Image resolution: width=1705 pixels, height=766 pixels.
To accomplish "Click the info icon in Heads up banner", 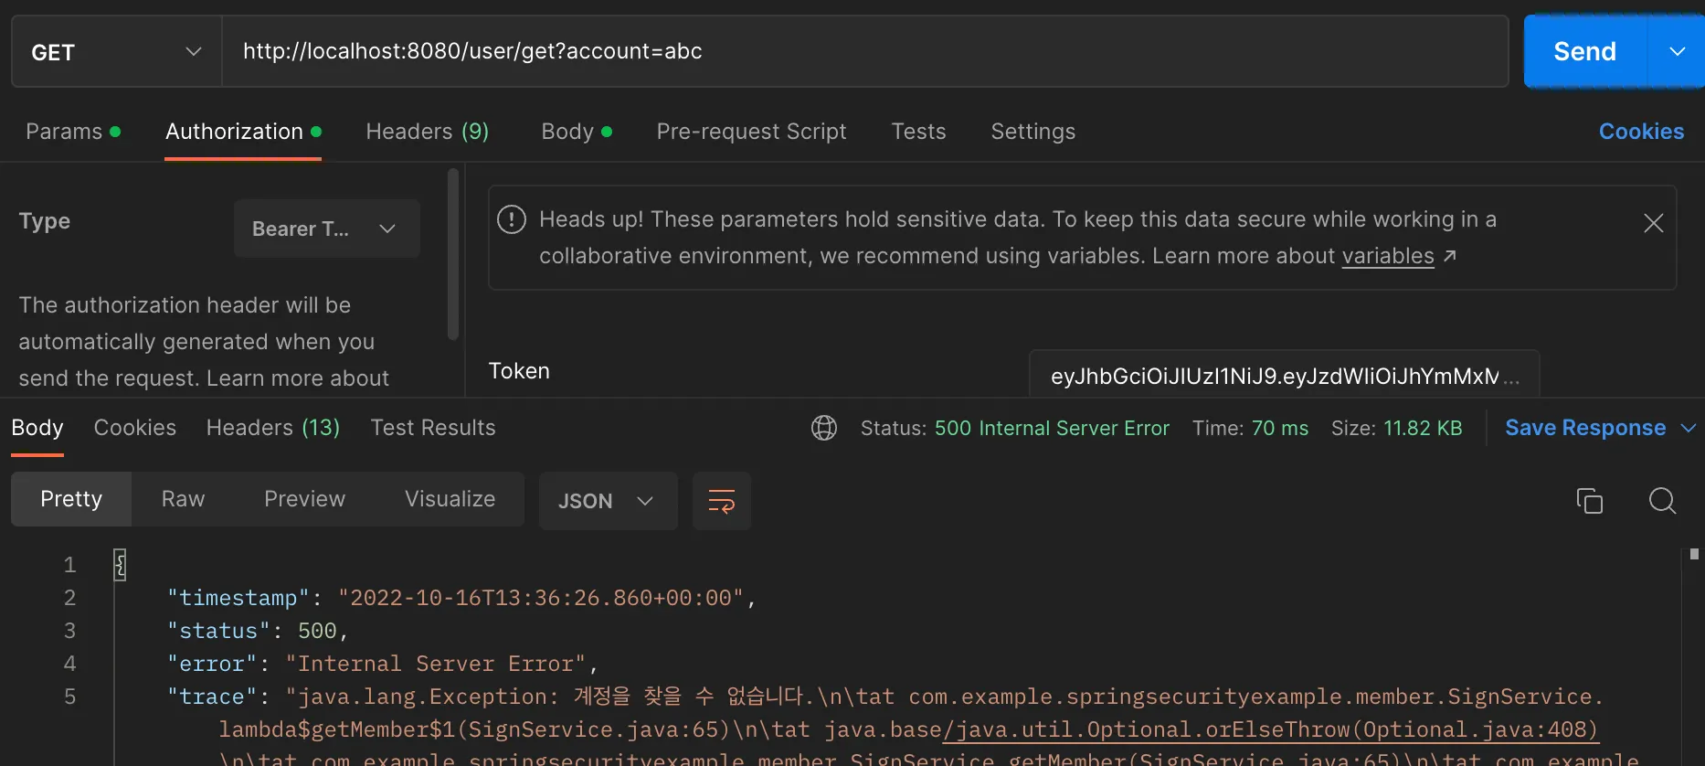I will [512, 219].
